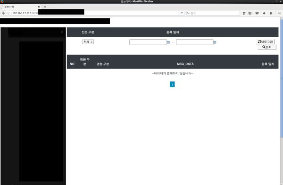Open calendar picker for end date
The image size is (283, 185).
pos(215,42)
